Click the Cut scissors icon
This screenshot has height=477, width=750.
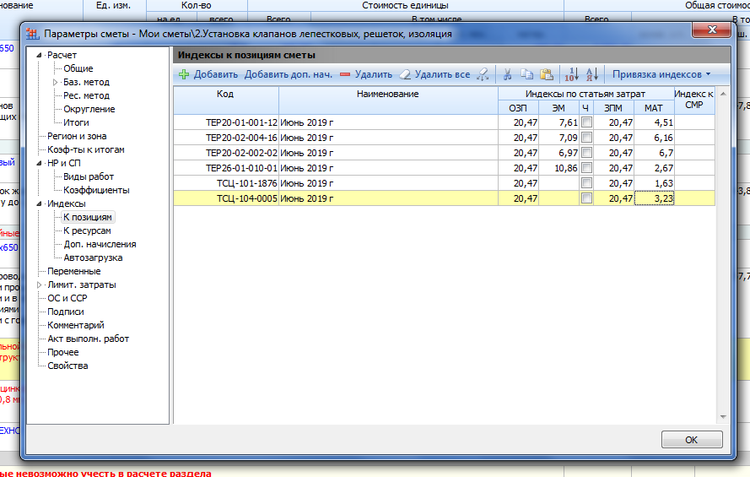[508, 74]
